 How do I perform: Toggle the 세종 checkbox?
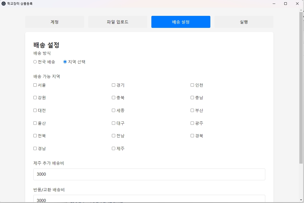click(x=114, y=110)
